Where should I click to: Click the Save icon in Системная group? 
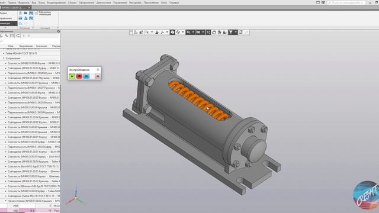(31, 13)
